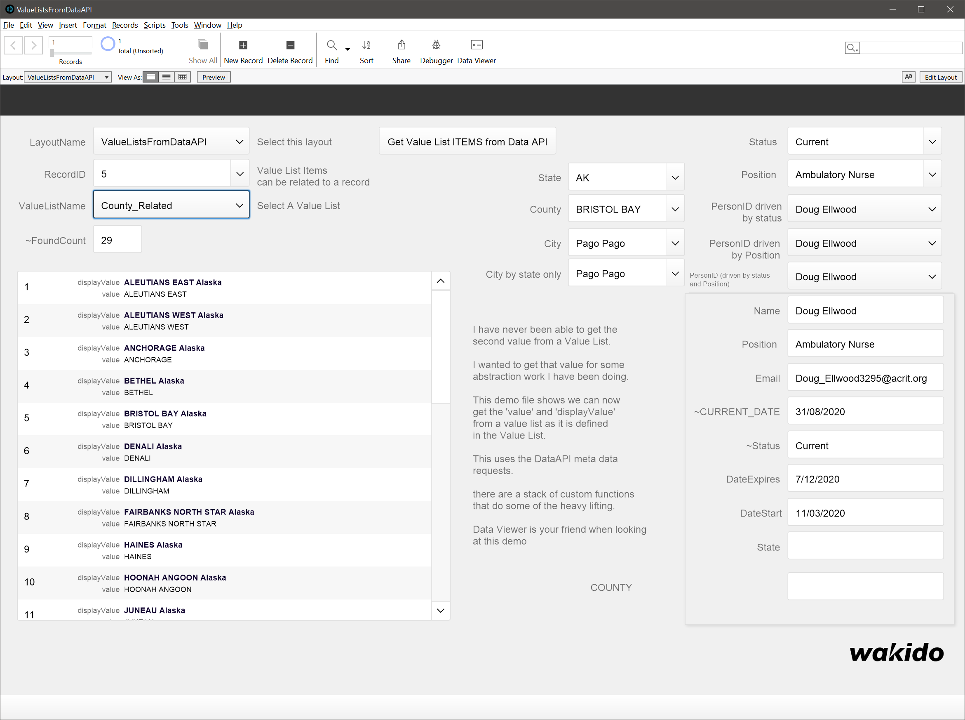
Task: Open the Scripts menu
Action: [x=154, y=25]
